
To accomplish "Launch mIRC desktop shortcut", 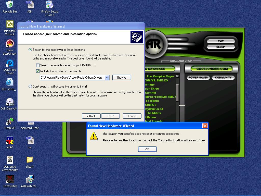I will [10, 141].
